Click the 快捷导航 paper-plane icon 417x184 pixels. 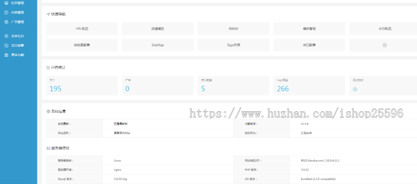[48, 14]
